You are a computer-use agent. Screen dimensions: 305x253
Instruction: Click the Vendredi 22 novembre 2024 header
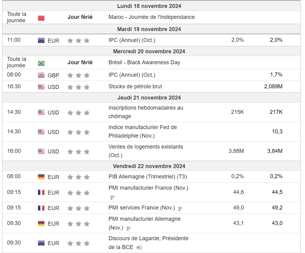point(149,166)
